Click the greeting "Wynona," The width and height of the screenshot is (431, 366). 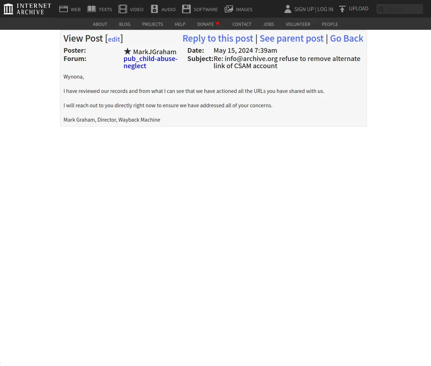tap(74, 77)
